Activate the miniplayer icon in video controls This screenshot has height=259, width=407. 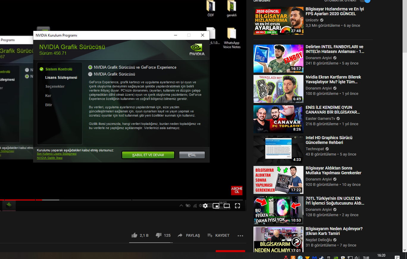[x=216, y=205]
